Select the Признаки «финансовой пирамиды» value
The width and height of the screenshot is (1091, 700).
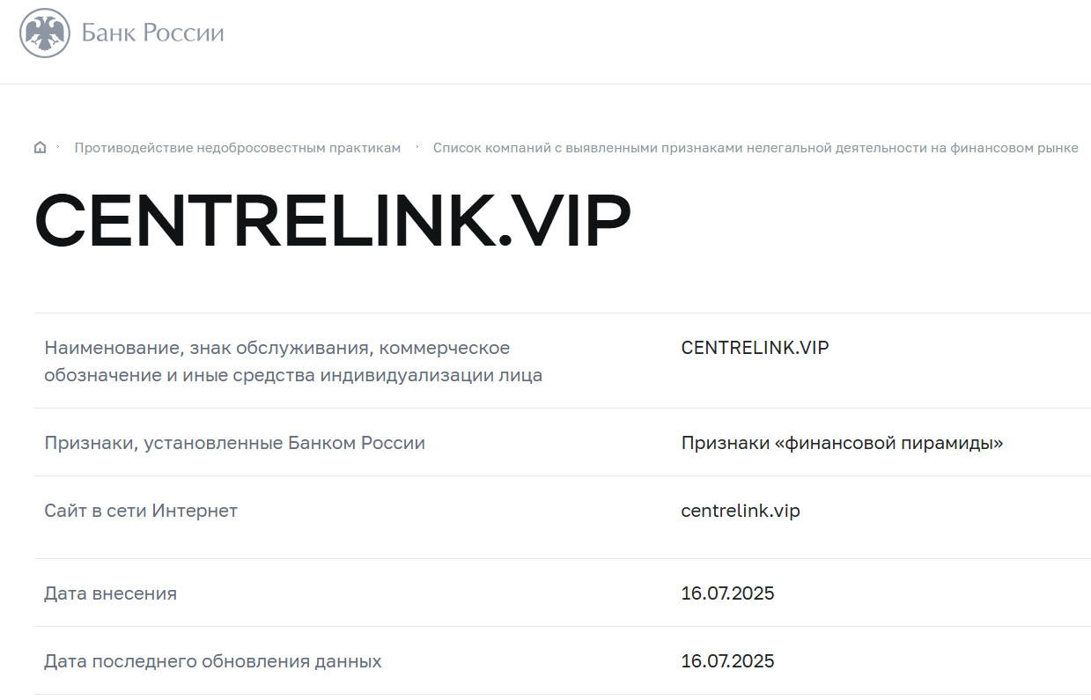(842, 443)
